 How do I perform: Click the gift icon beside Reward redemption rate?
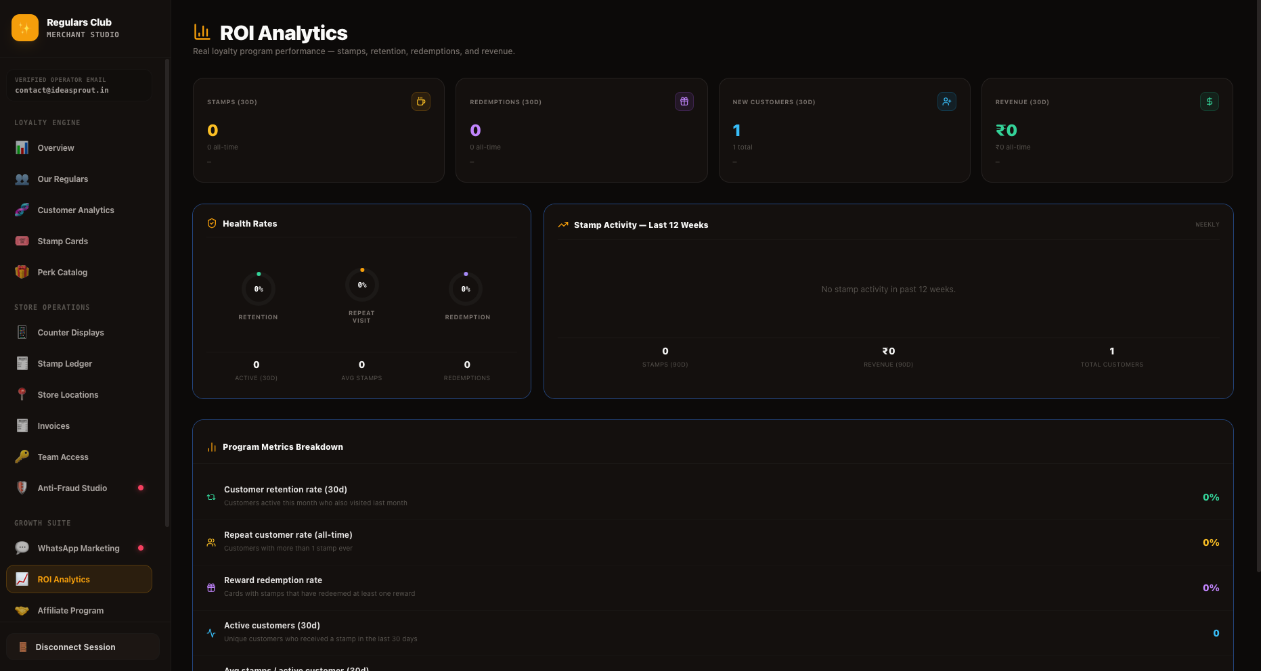tap(211, 588)
